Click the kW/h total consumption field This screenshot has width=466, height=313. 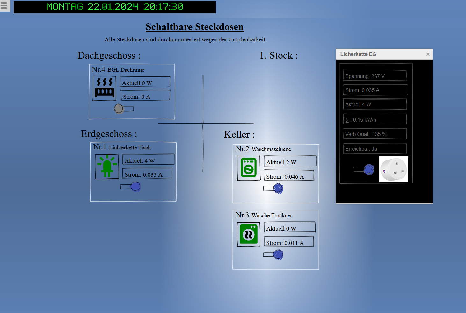pos(375,120)
